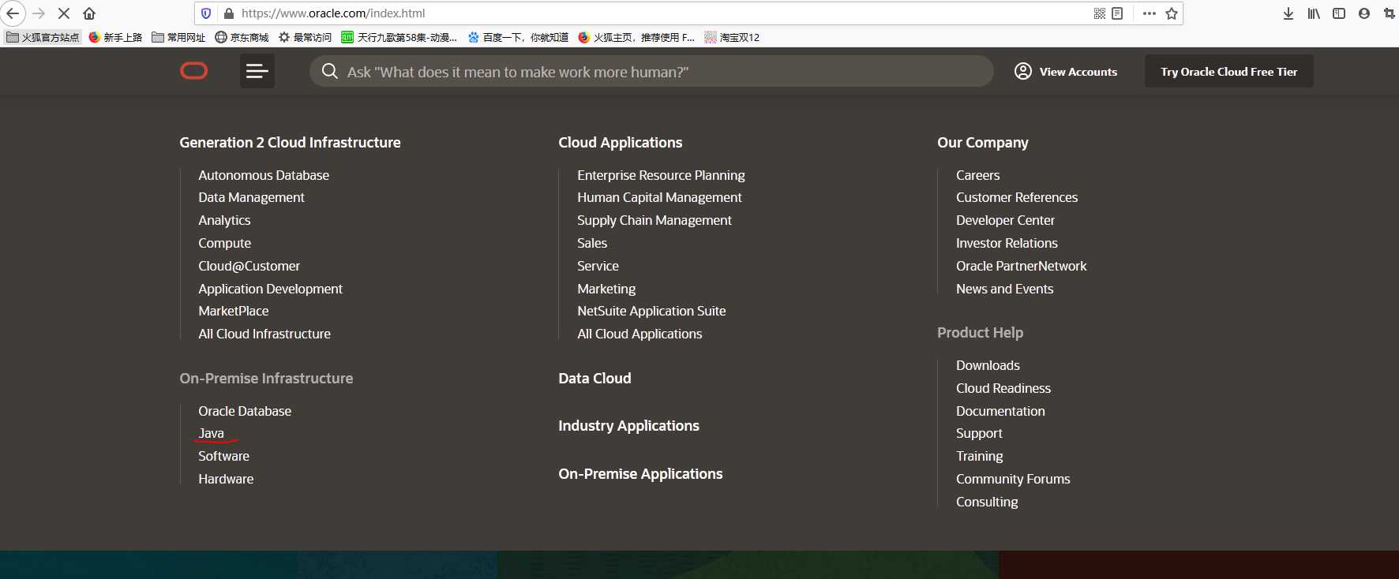The height and width of the screenshot is (579, 1399).
Task: Open the Cloud Applications heading
Action: 621,143
